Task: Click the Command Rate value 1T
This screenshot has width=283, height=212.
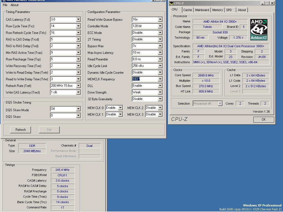Action: click(62, 208)
